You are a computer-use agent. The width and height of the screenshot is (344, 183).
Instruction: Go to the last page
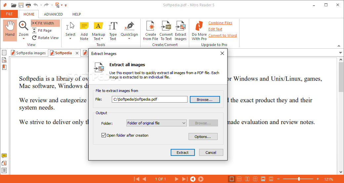pos(185,179)
